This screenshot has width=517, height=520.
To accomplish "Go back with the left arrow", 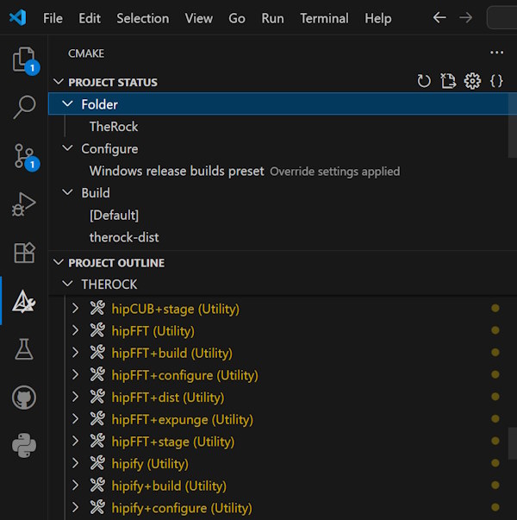I will [439, 17].
